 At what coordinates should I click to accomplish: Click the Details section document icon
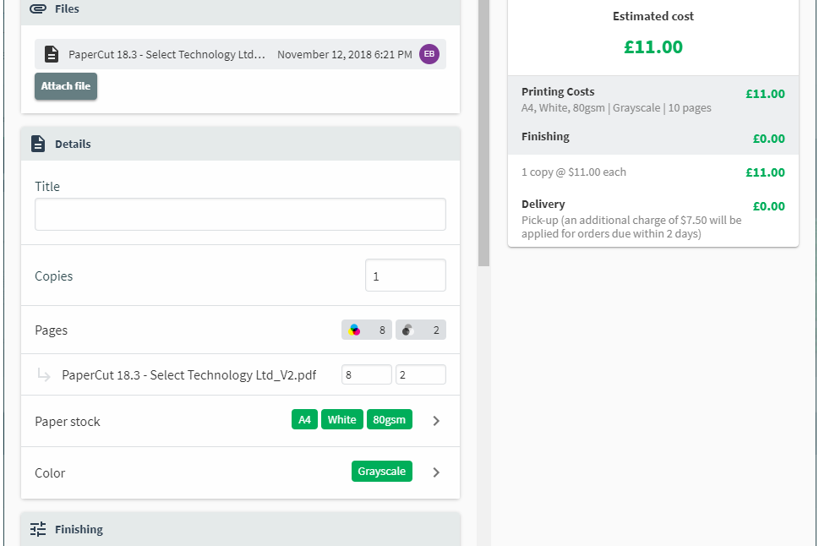click(38, 144)
